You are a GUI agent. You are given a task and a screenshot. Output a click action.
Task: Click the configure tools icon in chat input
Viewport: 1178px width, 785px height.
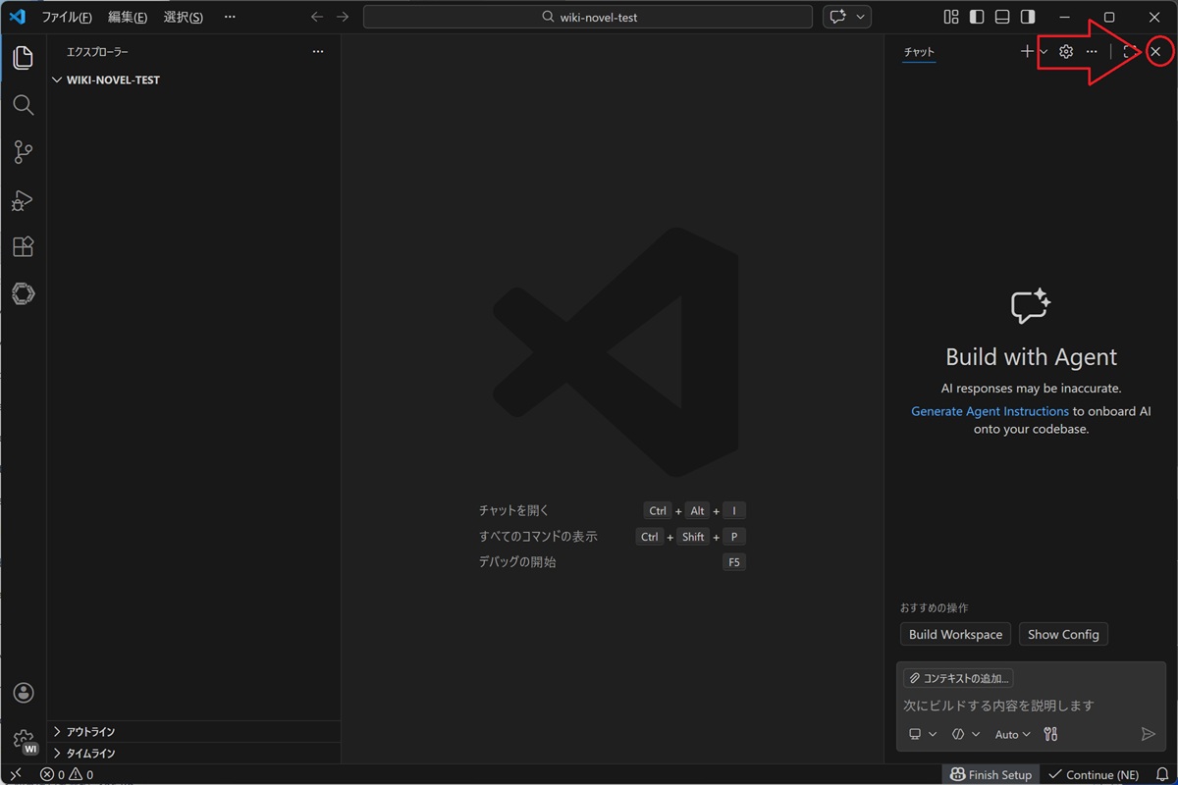[1050, 734]
